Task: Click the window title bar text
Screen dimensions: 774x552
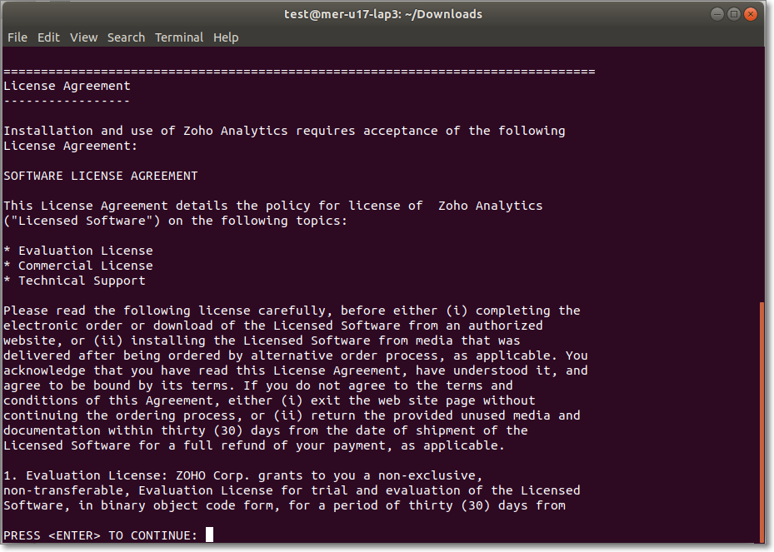Action: pyautogui.click(x=383, y=14)
